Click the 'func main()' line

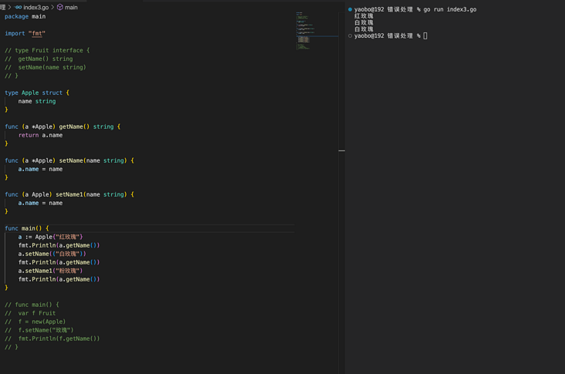26,228
